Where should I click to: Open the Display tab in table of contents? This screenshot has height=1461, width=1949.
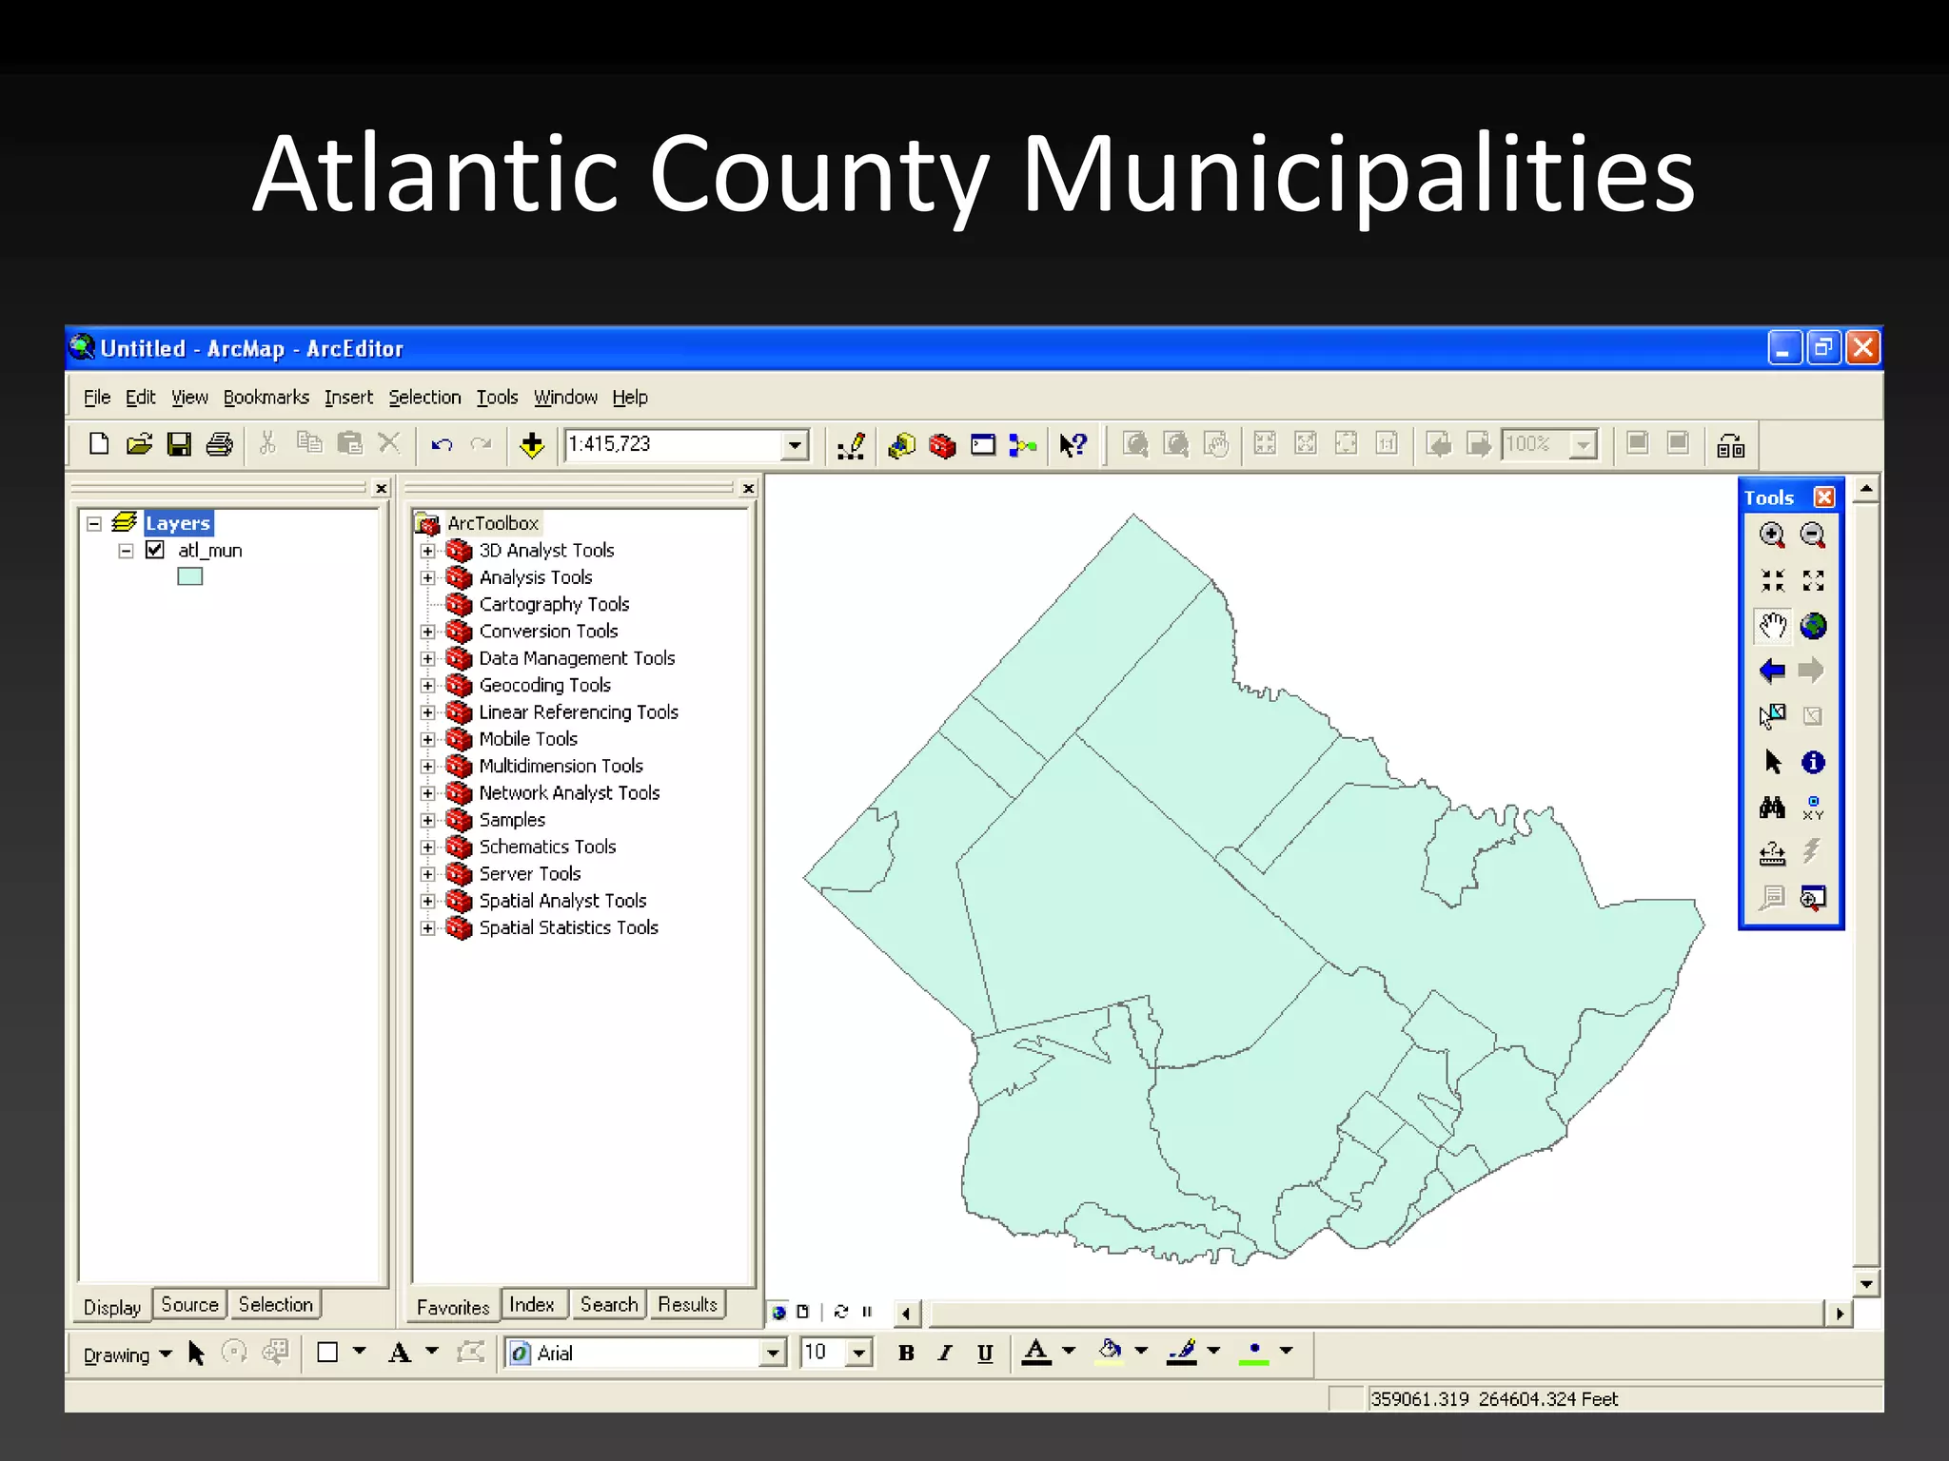(x=111, y=1307)
